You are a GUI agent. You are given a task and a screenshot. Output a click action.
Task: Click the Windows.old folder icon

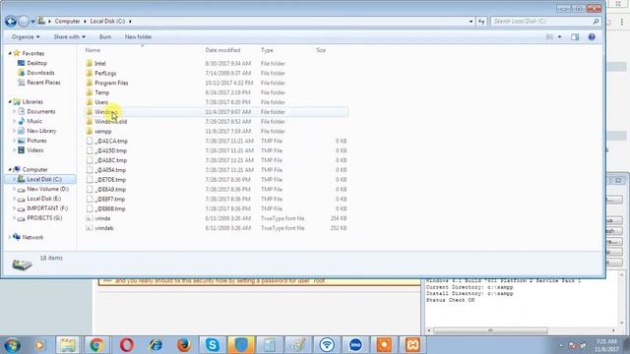click(x=90, y=122)
